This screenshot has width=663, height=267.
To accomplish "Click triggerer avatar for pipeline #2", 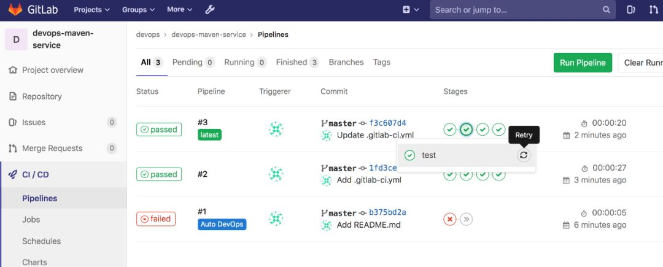I will (276, 174).
